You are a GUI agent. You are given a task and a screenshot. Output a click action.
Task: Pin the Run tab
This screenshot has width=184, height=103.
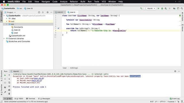[5, 92]
